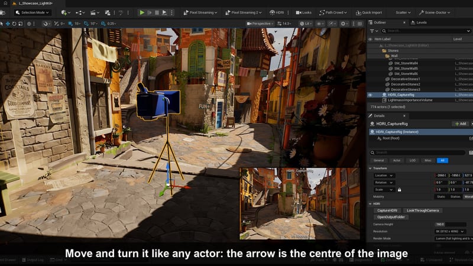Click the Skip frame button next to Play
The image size is (473, 266).
150,12
